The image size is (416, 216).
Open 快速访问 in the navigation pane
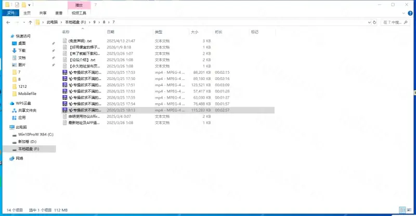click(x=23, y=36)
